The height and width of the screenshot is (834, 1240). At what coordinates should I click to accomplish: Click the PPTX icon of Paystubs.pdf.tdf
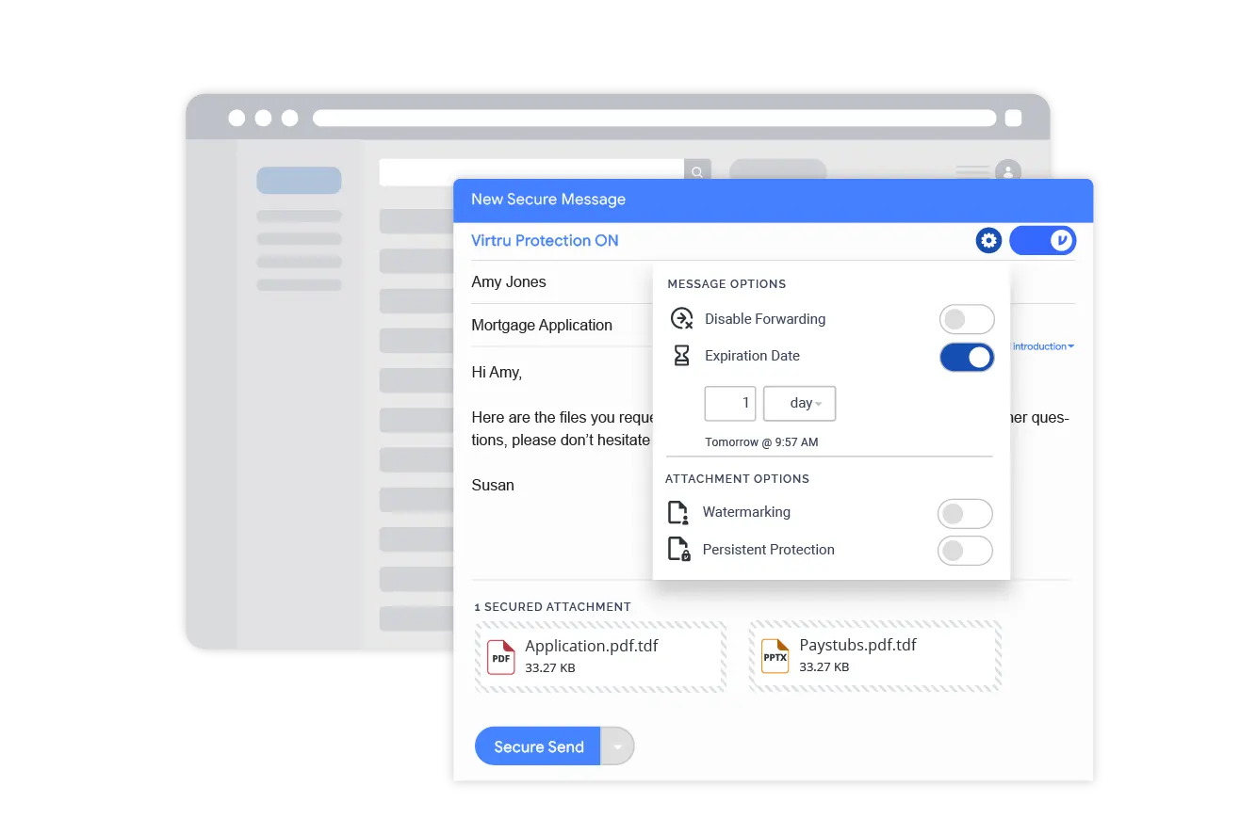coord(775,657)
